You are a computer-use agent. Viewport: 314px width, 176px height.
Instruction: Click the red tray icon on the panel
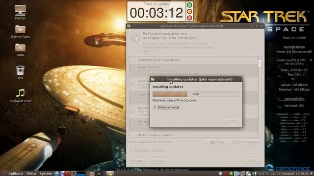pos(226,174)
